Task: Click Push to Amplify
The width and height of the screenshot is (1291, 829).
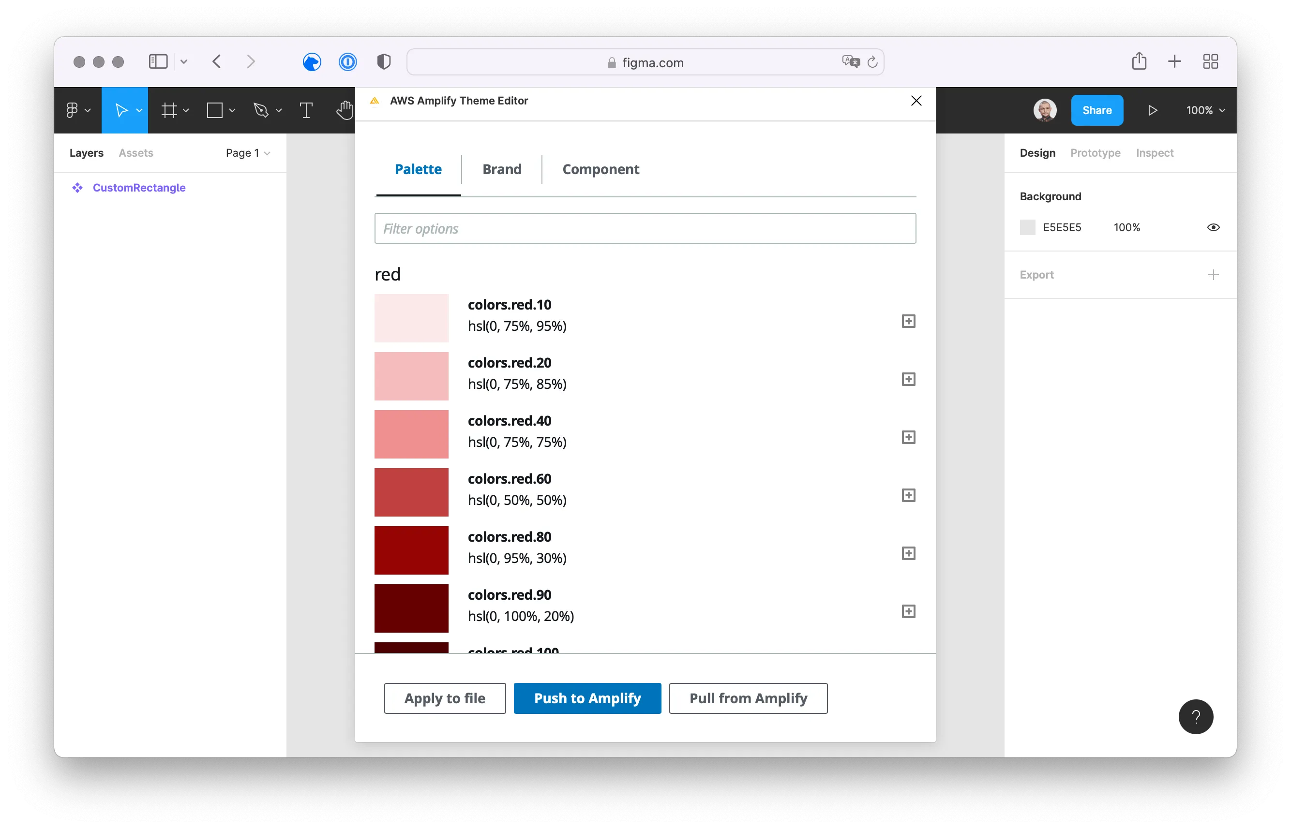Action: coord(587,698)
